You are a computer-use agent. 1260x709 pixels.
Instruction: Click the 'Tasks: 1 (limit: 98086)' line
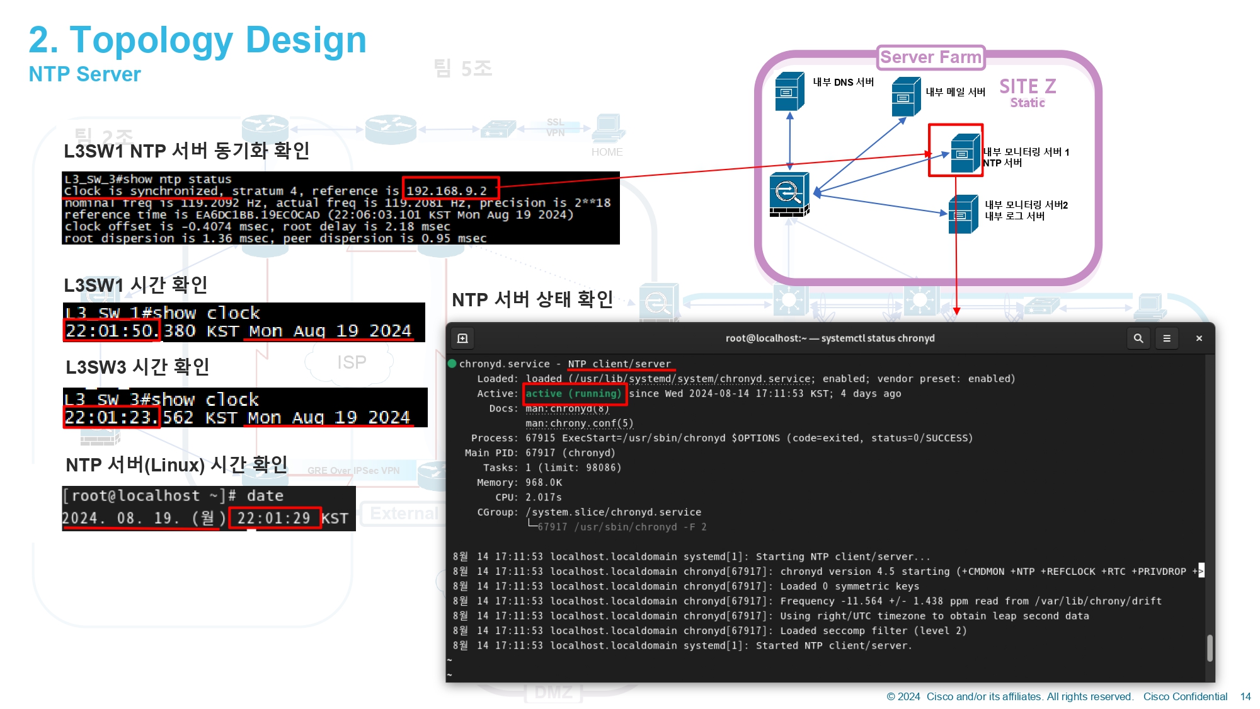point(552,468)
